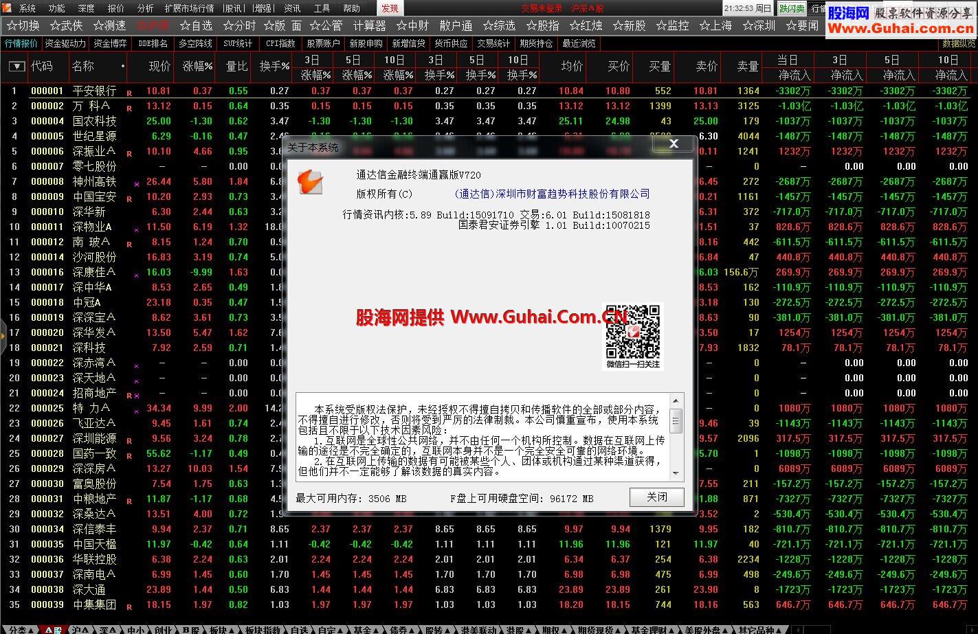Select the 创业 bottom tab
This screenshot has width=978, height=634.
(163, 629)
